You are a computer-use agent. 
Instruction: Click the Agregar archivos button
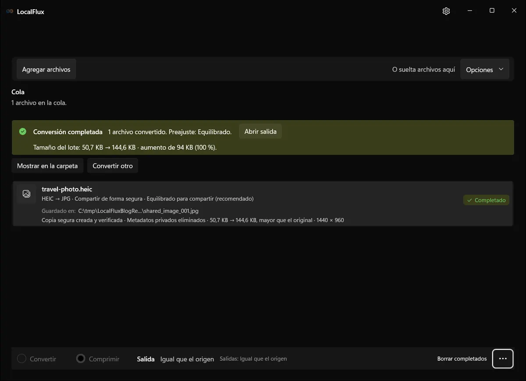click(46, 69)
